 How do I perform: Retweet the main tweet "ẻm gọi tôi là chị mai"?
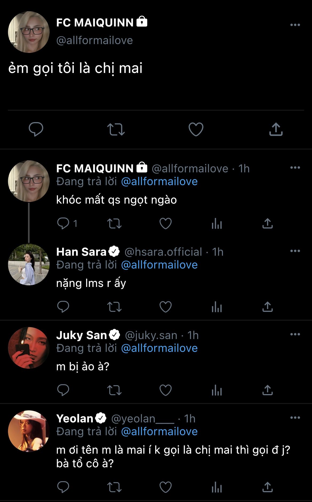pyautogui.click(x=116, y=129)
